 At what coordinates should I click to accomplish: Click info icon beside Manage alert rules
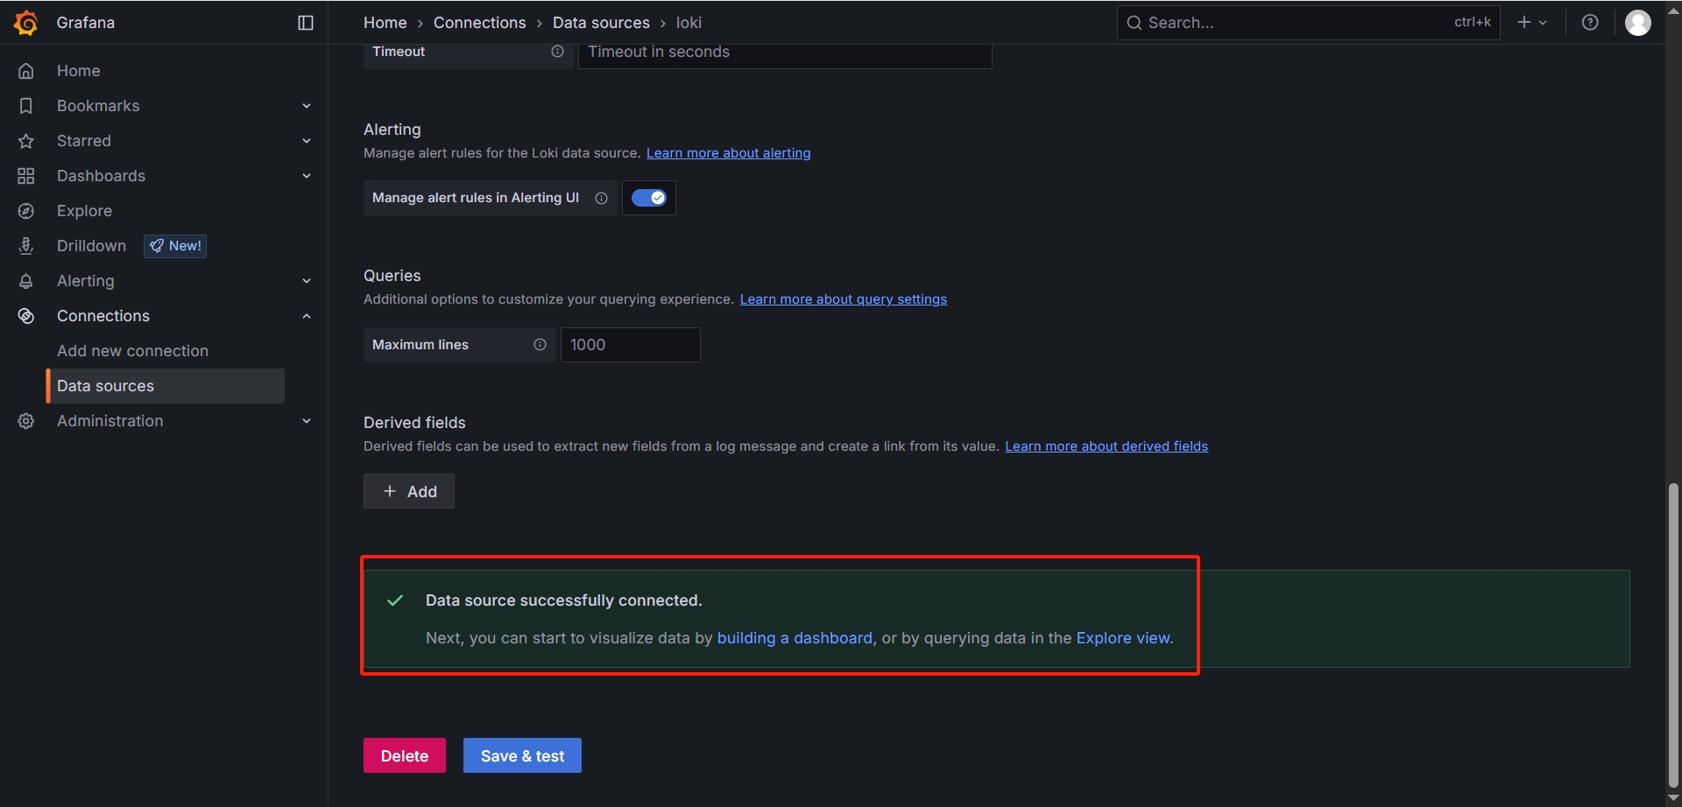click(601, 198)
